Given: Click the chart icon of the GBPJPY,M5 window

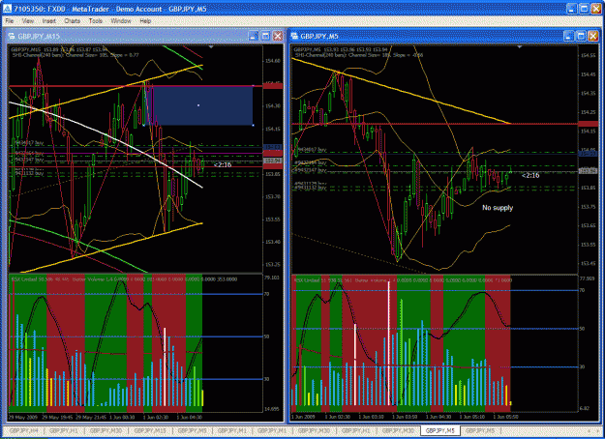Looking at the screenshot, I should tap(294, 36).
